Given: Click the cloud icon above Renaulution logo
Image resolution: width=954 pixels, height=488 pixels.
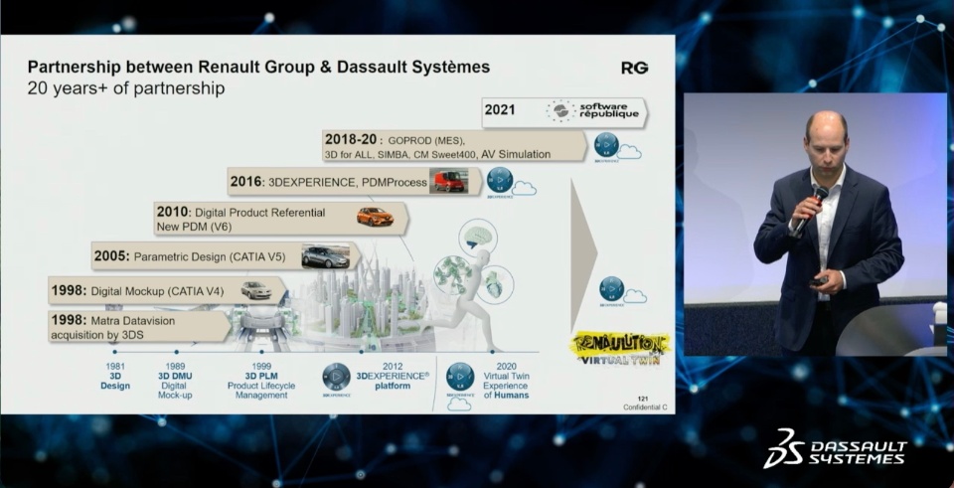Looking at the screenshot, I should 635,296.
